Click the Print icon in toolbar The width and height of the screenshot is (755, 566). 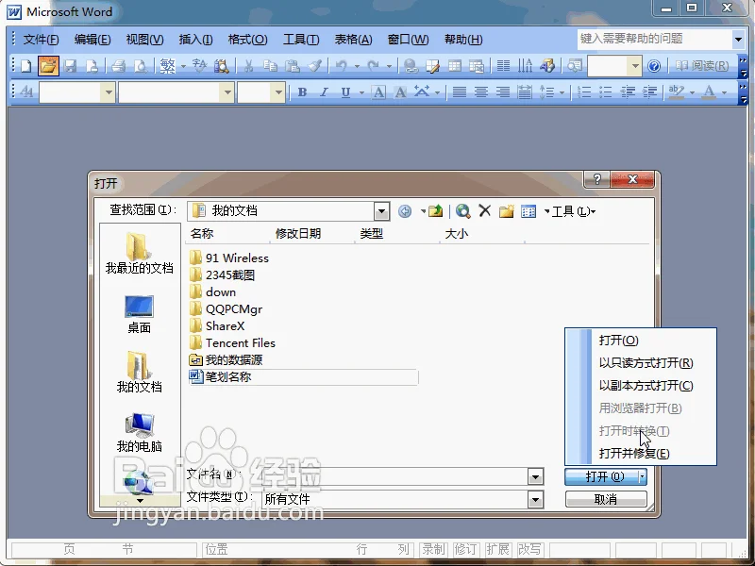pyautogui.click(x=118, y=65)
